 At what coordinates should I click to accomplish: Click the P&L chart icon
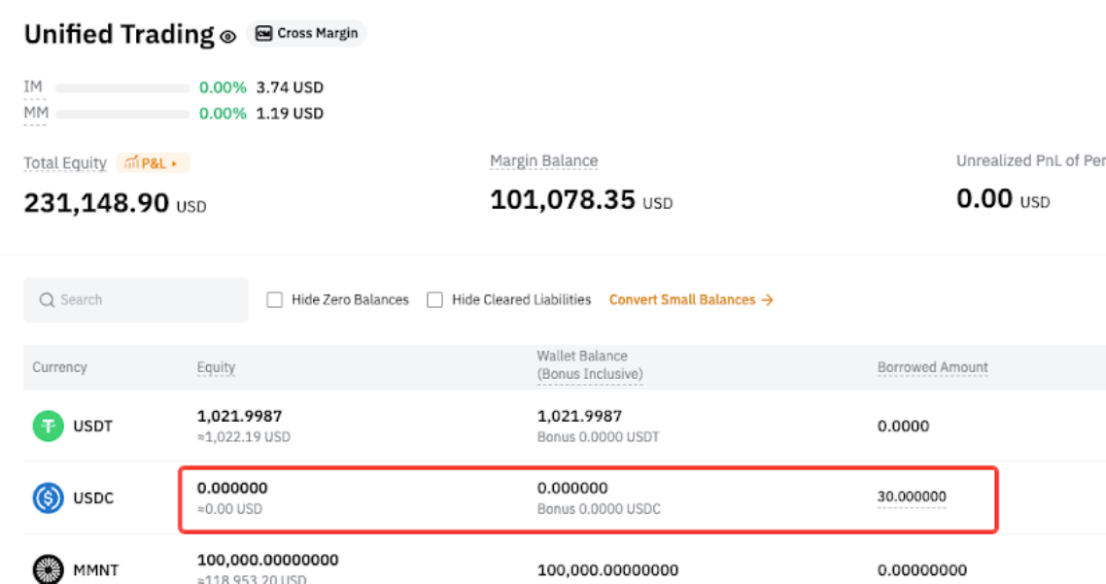[131, 163]
